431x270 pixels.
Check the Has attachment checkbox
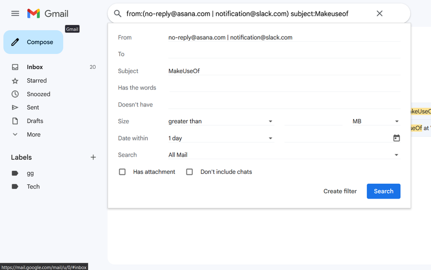point(122,172)
